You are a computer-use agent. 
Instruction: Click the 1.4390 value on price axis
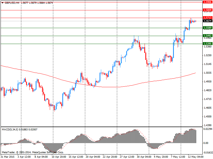click(208, 125)
